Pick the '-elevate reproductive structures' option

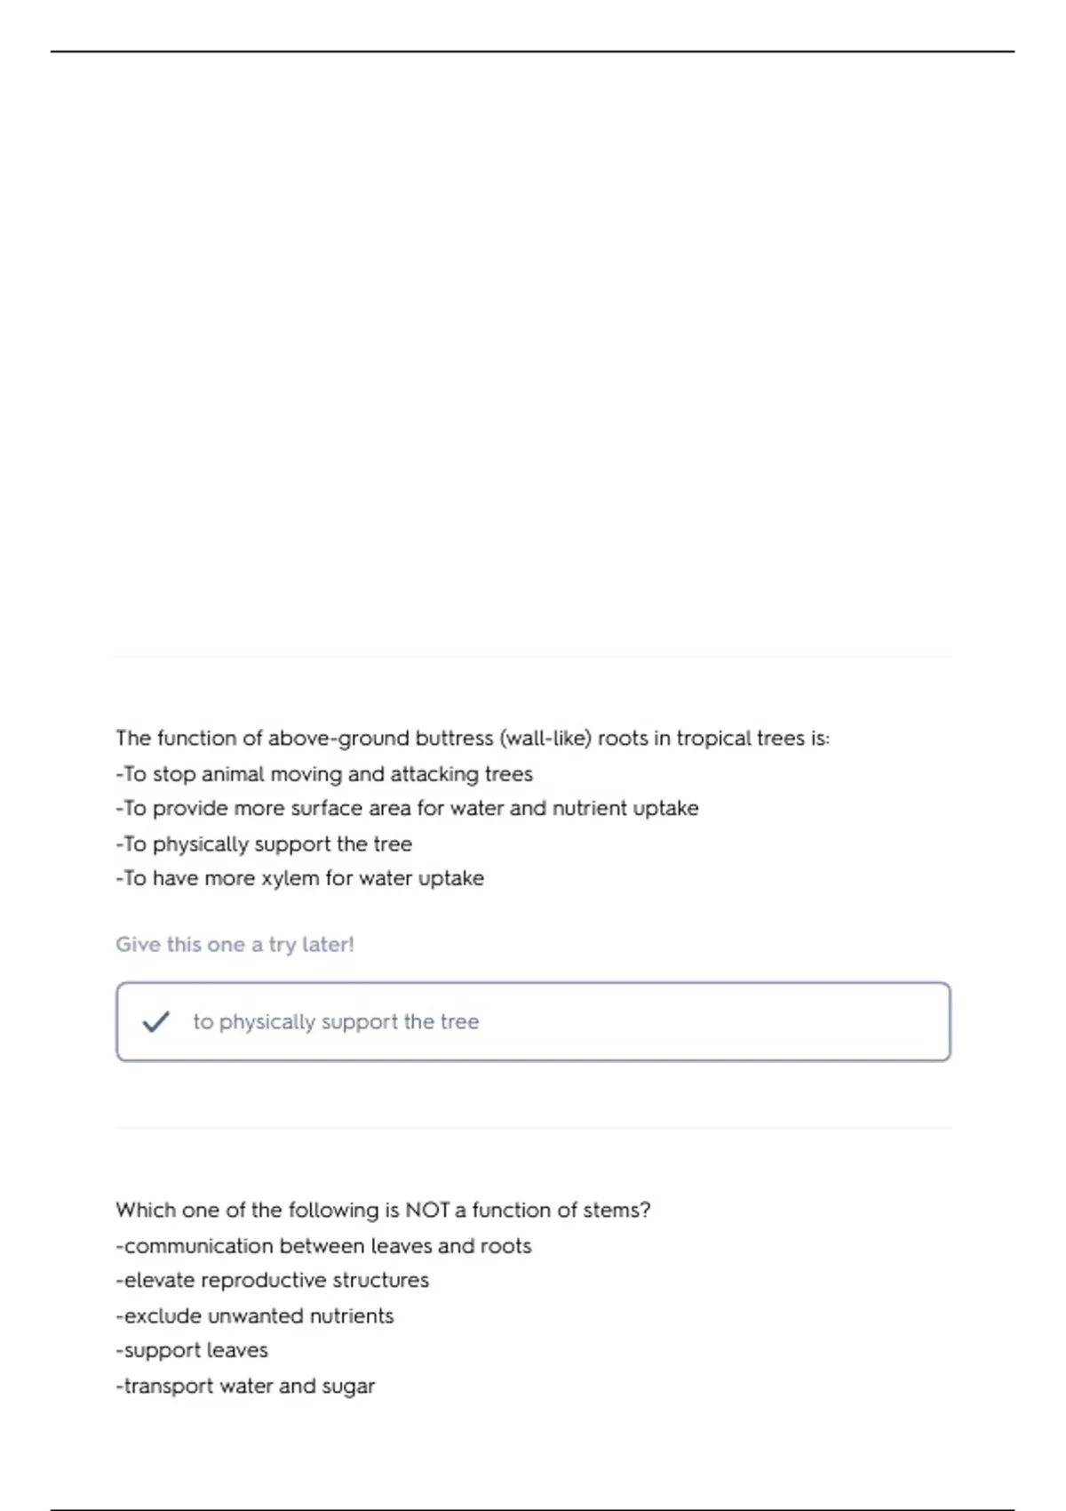pyautogui.click(x=272, y=1281)
